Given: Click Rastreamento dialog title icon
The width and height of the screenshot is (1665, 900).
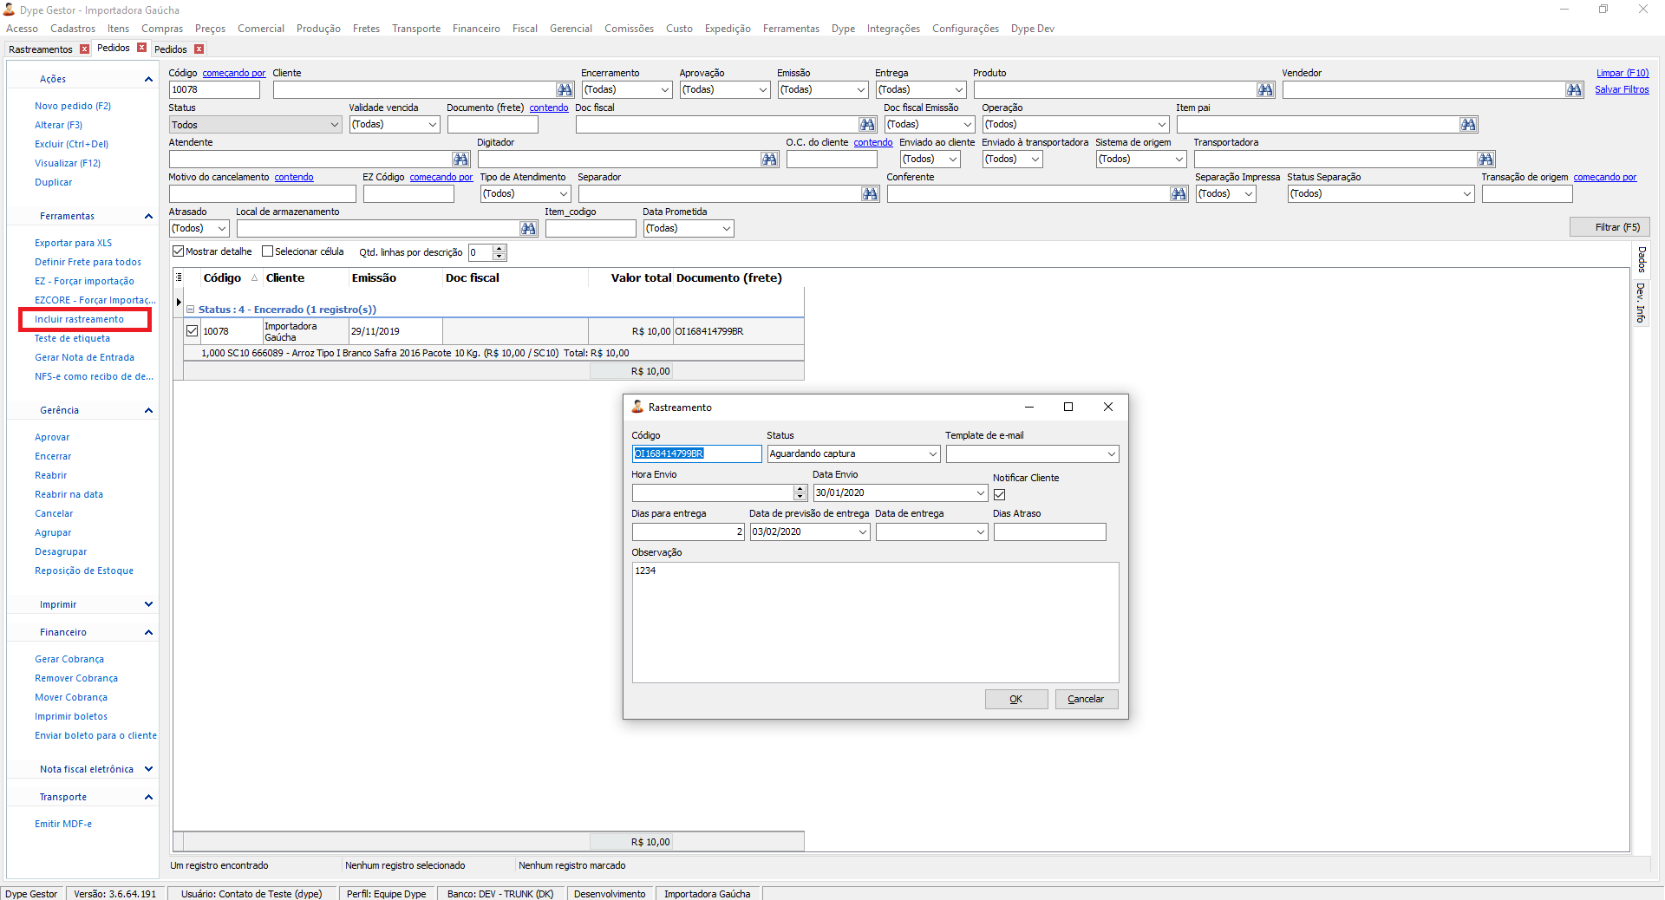Looking at the screenshot, I should 637,407.
